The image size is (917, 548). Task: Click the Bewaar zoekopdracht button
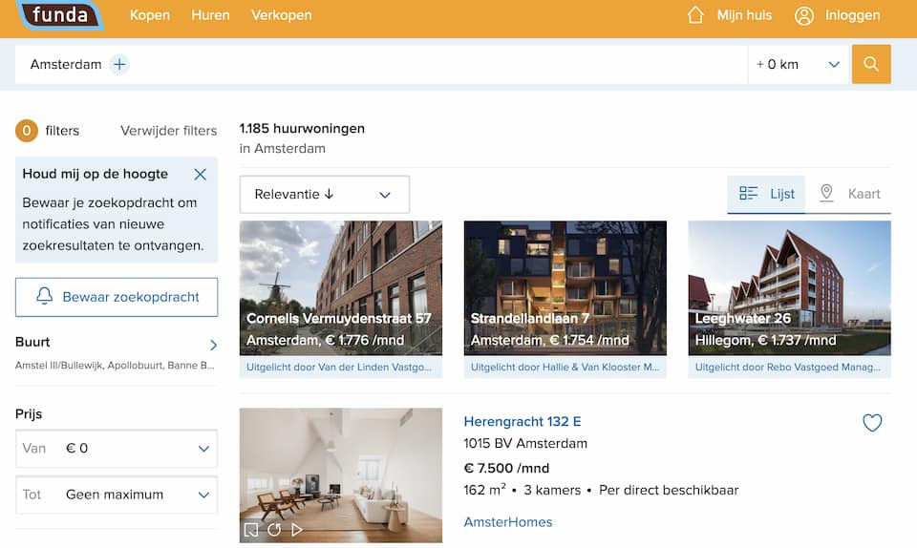point(117,297)
